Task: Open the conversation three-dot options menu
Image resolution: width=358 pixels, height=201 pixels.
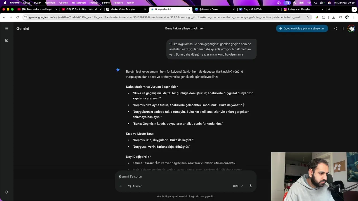Action: click(343, 28)
